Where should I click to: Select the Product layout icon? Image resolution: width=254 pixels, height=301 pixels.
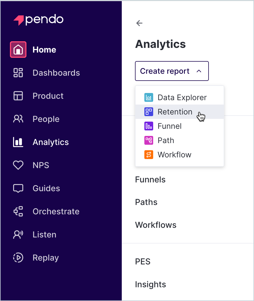(18, 96)
